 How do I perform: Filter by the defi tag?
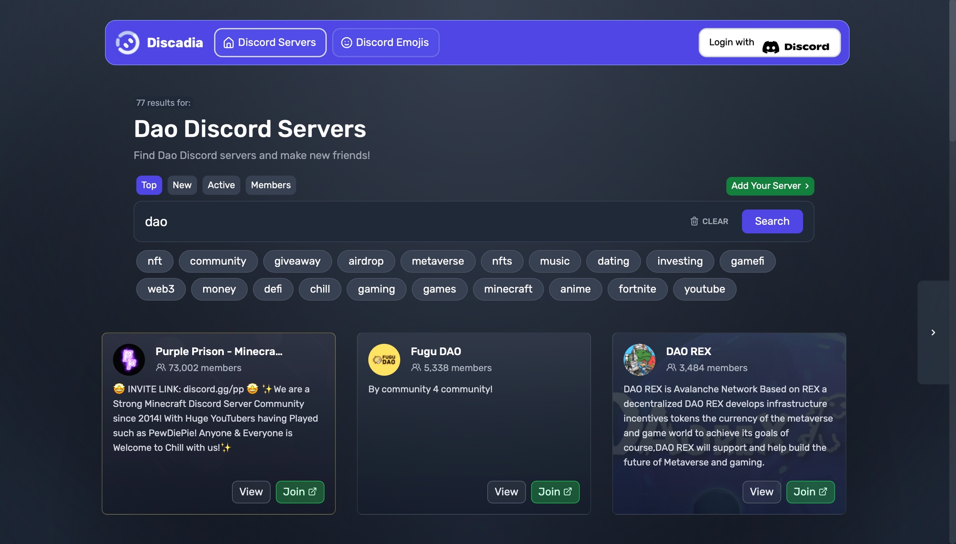pos(273,289)
